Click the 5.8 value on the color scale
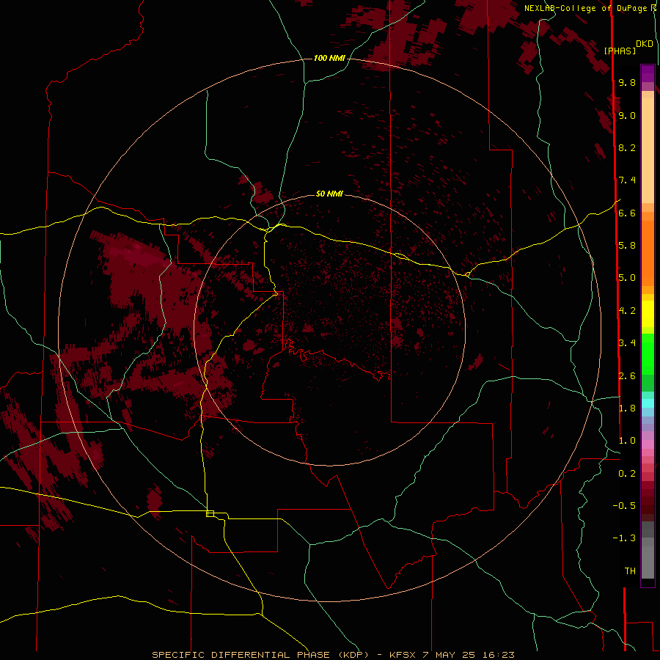660x660 pixels. click(627, 246)
